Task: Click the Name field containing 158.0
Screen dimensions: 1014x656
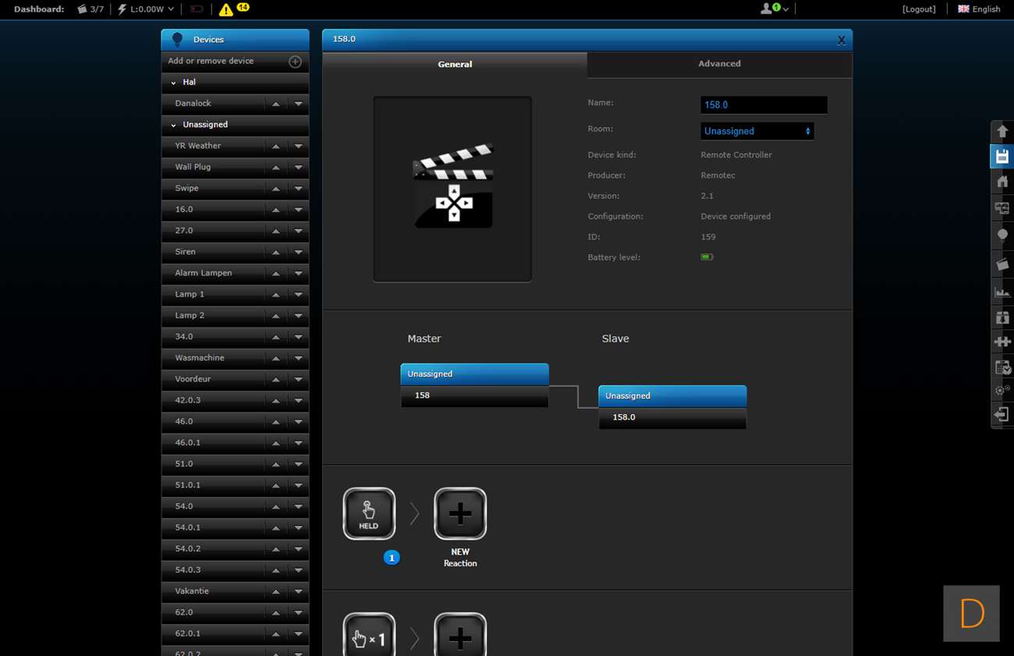Action: pyautogui.click(x=763, y=105)
